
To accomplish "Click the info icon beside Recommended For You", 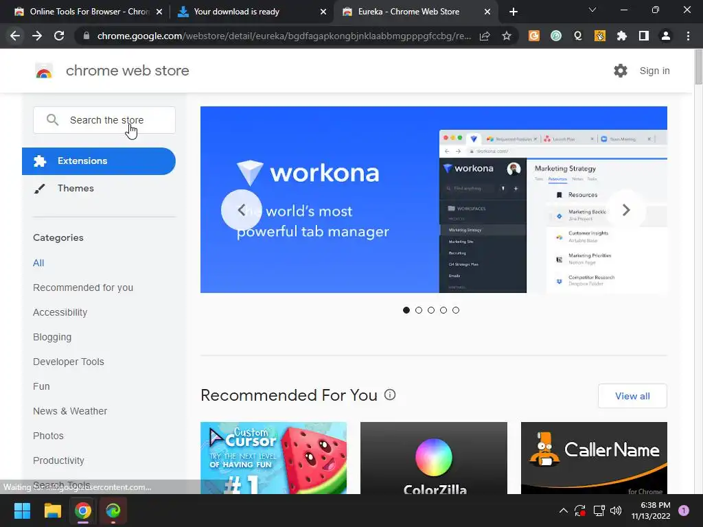I will point(390,395).
